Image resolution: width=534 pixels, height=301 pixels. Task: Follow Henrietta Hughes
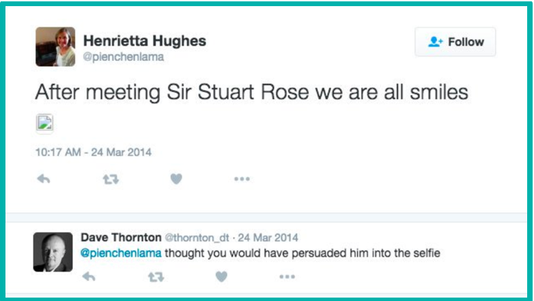(x=455, y=42)
